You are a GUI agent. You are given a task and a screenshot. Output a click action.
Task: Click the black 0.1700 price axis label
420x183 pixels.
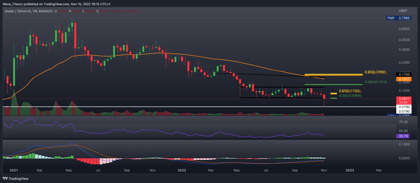(x=404, y=75)
